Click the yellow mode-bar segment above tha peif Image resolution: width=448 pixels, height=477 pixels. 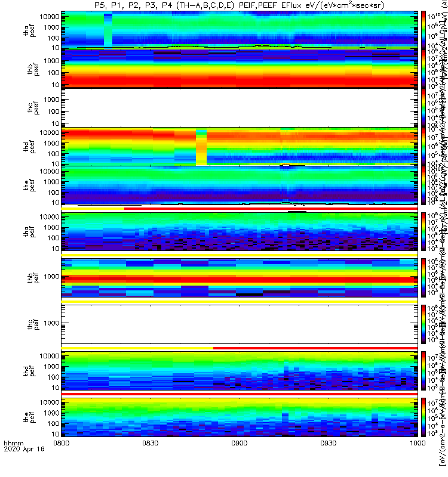pos(93,209)
